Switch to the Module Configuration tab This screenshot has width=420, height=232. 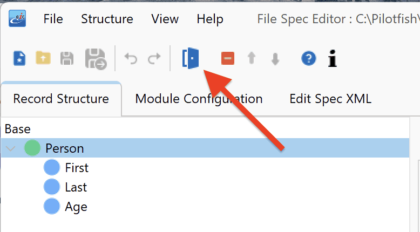[199, 99]
